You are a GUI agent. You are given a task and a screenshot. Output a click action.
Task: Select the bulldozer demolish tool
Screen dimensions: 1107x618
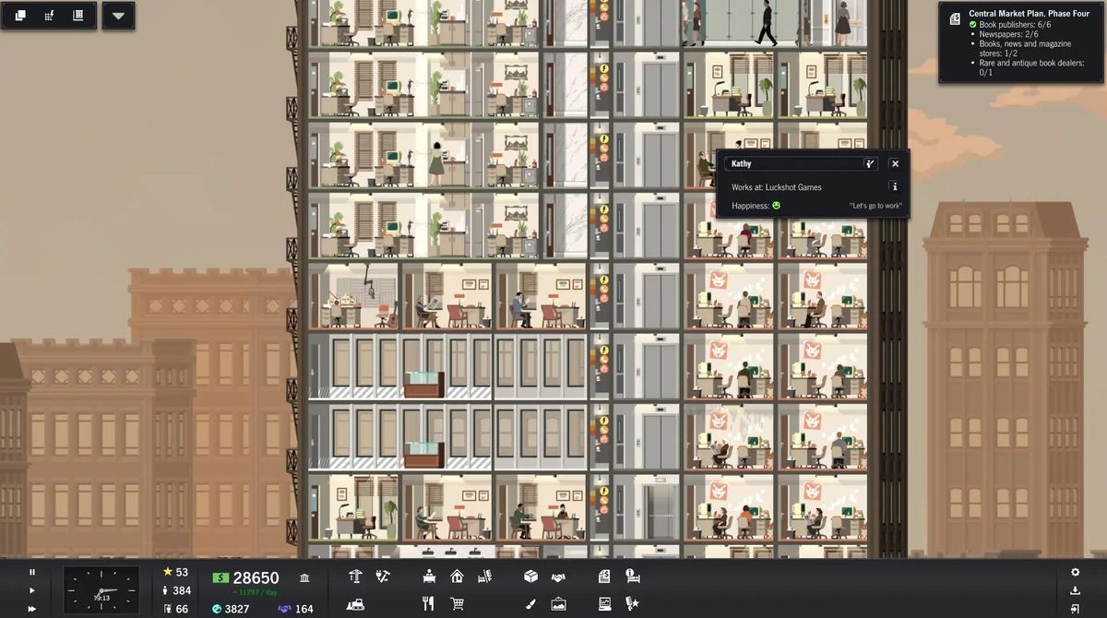[x=355, y=604]
